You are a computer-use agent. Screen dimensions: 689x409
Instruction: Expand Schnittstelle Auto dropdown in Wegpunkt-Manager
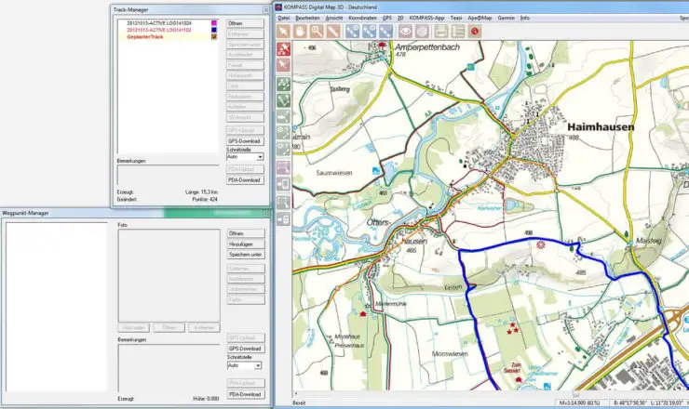pyautogui.click(x=259, y=365)
